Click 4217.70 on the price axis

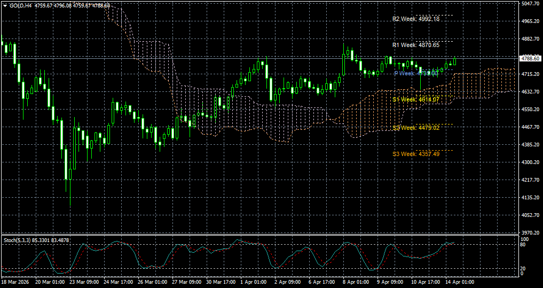[x=531, y=180]
